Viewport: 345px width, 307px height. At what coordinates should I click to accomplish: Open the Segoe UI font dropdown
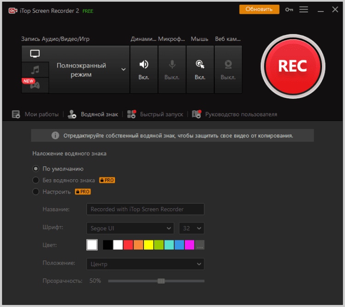coord(130,228)
